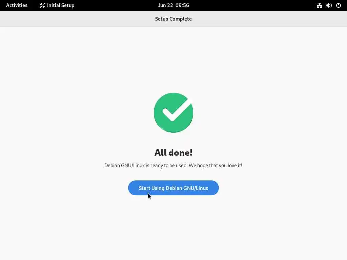The width and height of the screenshot is (347, 260).
Task: Click the wired network status icon
Action: coord(319,5)
